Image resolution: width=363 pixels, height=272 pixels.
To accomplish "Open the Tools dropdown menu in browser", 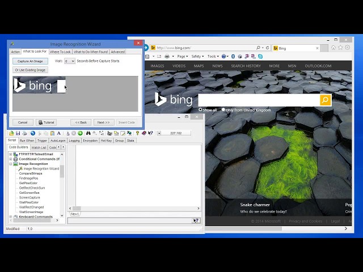I will (x=213, y=57).
